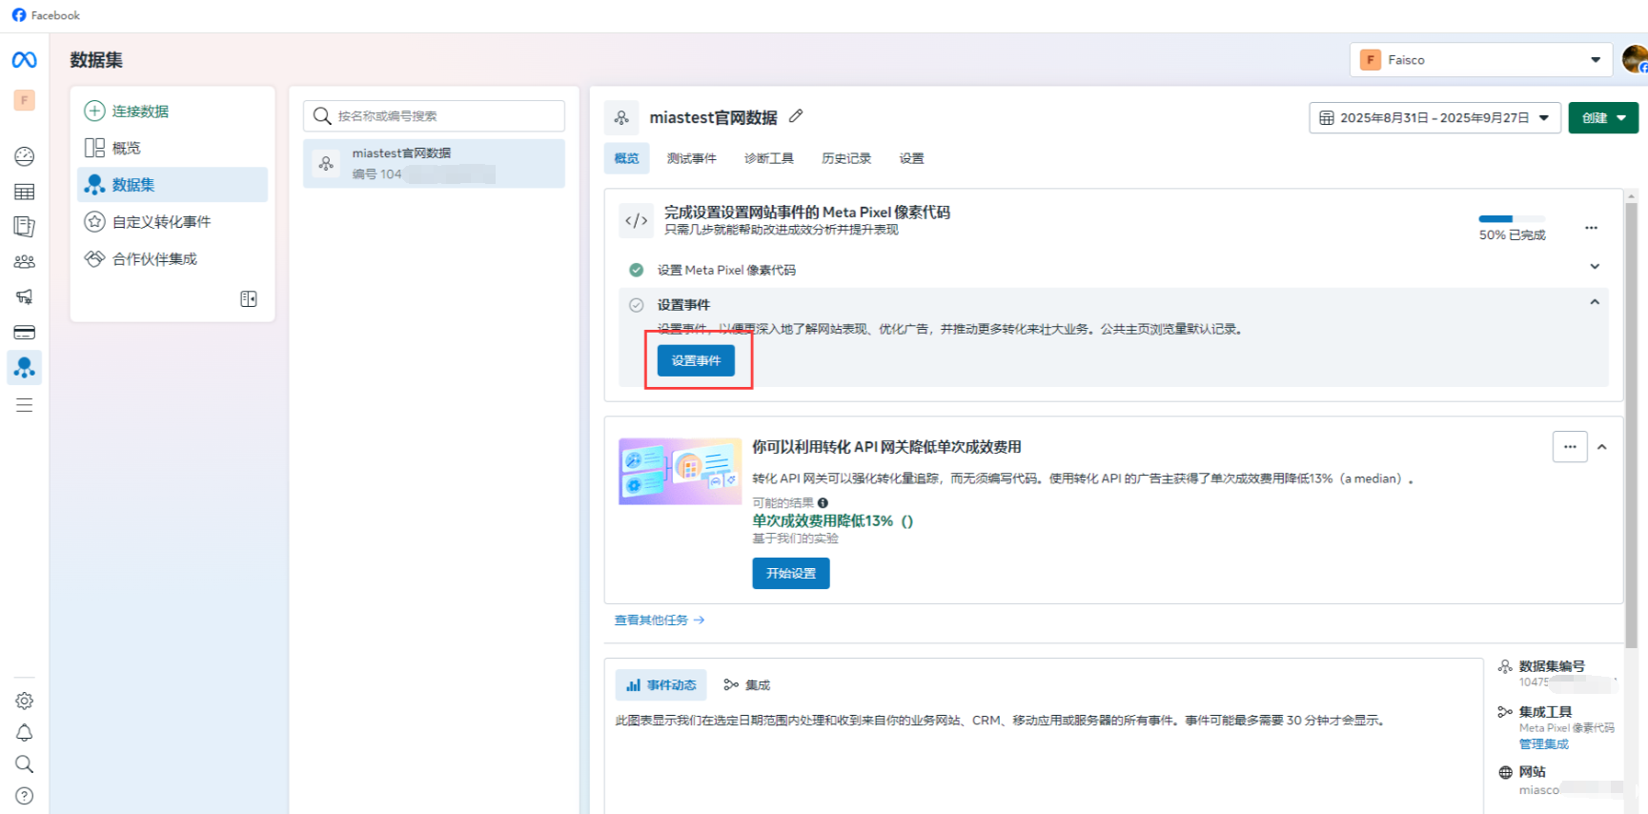
Task: Click the blue 设置事件 button
Action: [696, 360]
